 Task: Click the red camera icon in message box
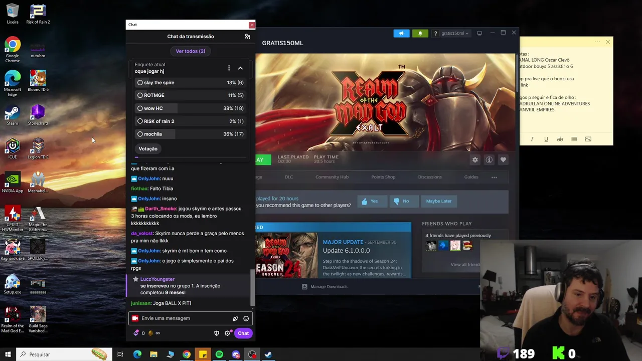click(135, 318)
